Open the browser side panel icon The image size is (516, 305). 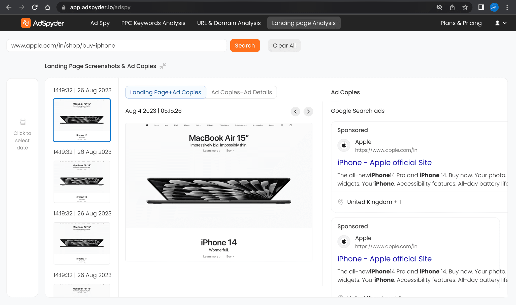pyautogui.click(x=481, y=7)
